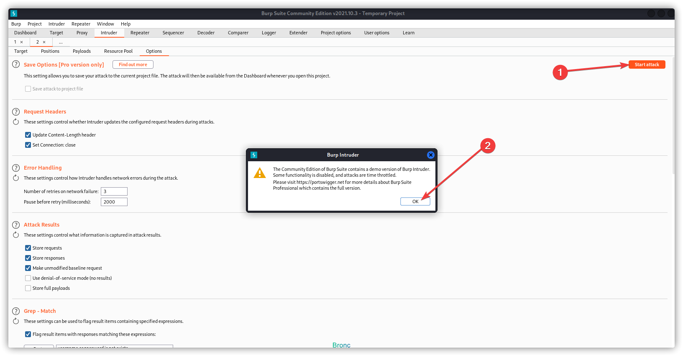
Task: Switch to the Proxy tab
Action: [82, 33]
